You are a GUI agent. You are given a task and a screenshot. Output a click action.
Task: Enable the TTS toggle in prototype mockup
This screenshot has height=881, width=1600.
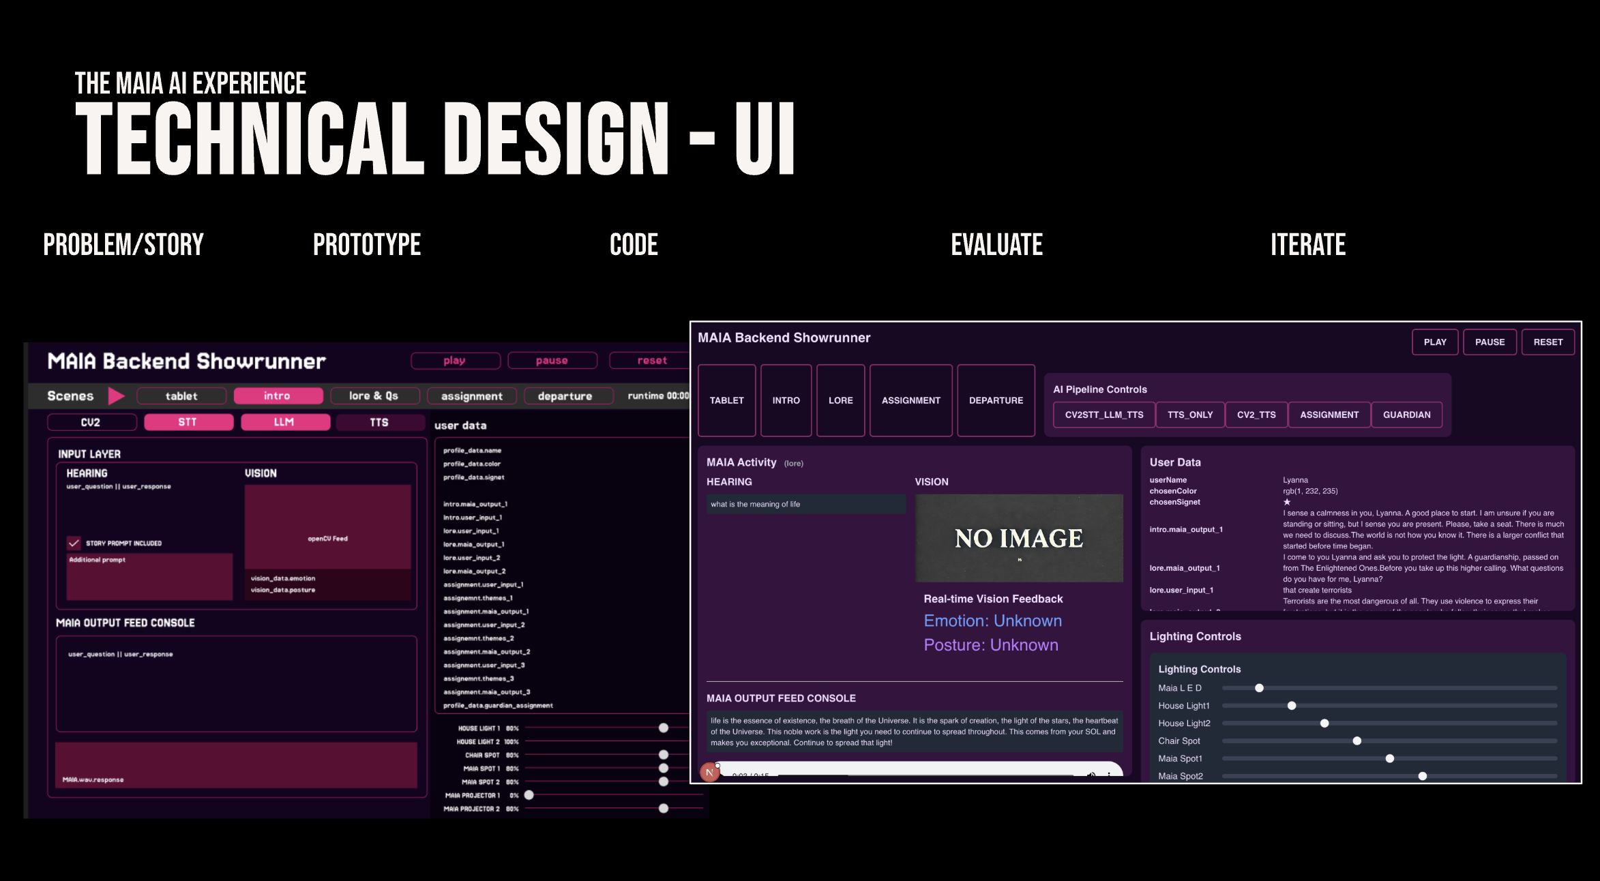379,422
